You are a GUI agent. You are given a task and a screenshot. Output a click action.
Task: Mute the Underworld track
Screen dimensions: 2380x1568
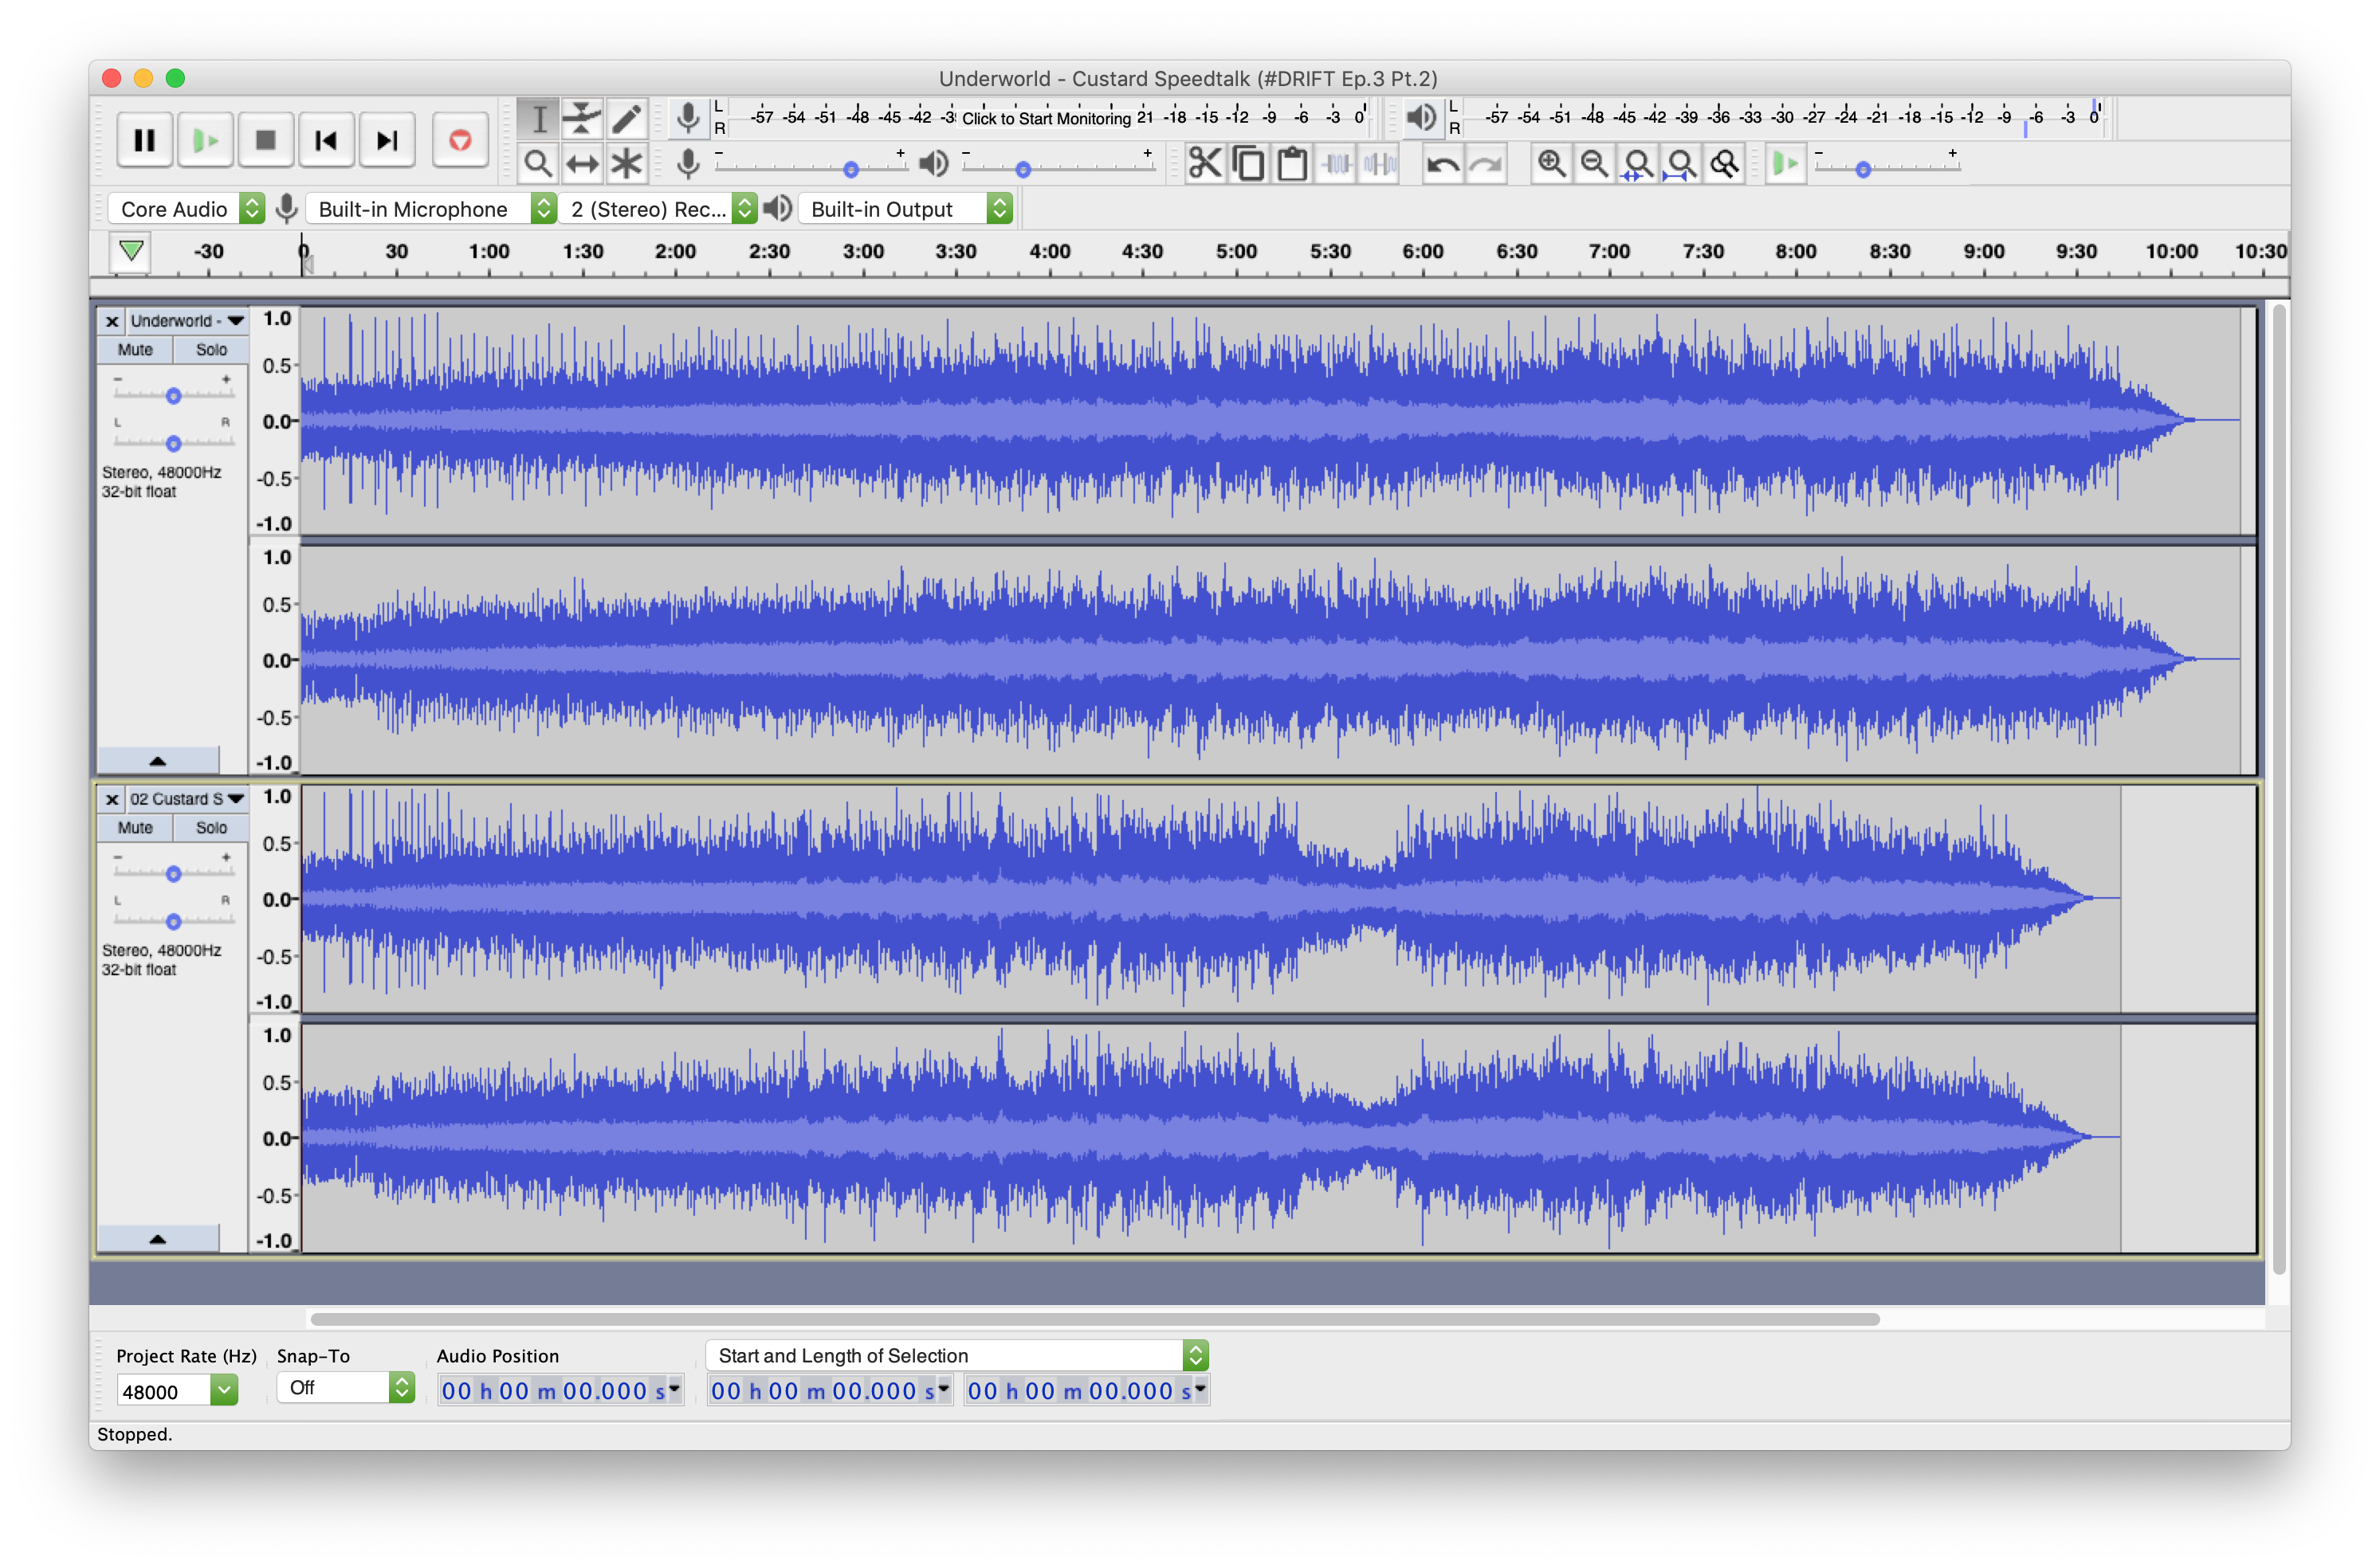tap(135, 350)
